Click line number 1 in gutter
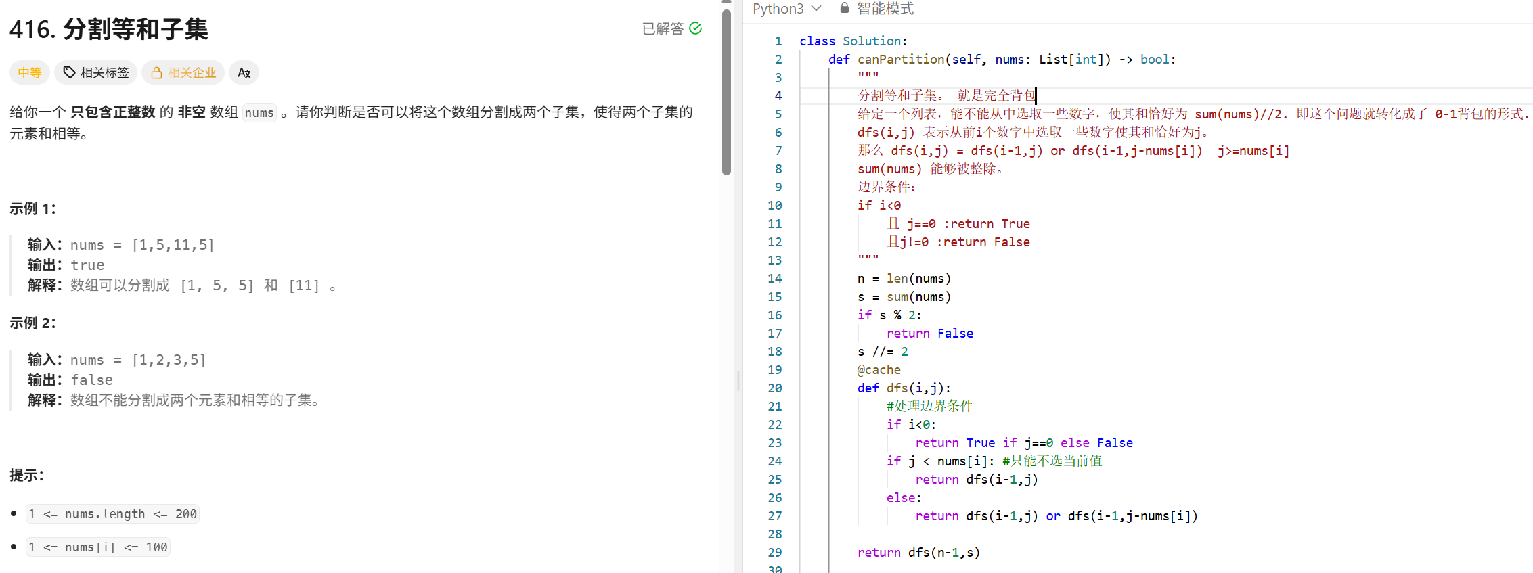 pyautogui.click(x=778, y=41)
